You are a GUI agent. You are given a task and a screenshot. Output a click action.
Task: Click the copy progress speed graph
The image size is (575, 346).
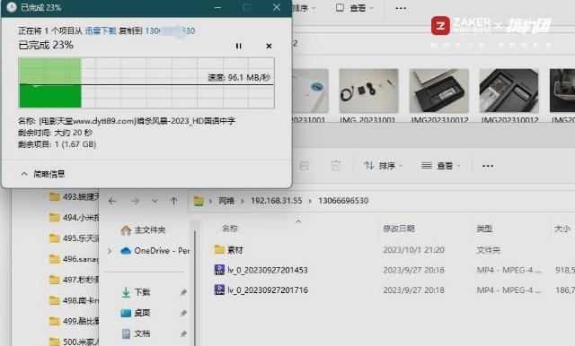(x=146, y=83)
